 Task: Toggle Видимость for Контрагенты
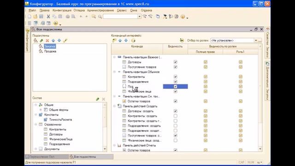(x=175, y=77)
